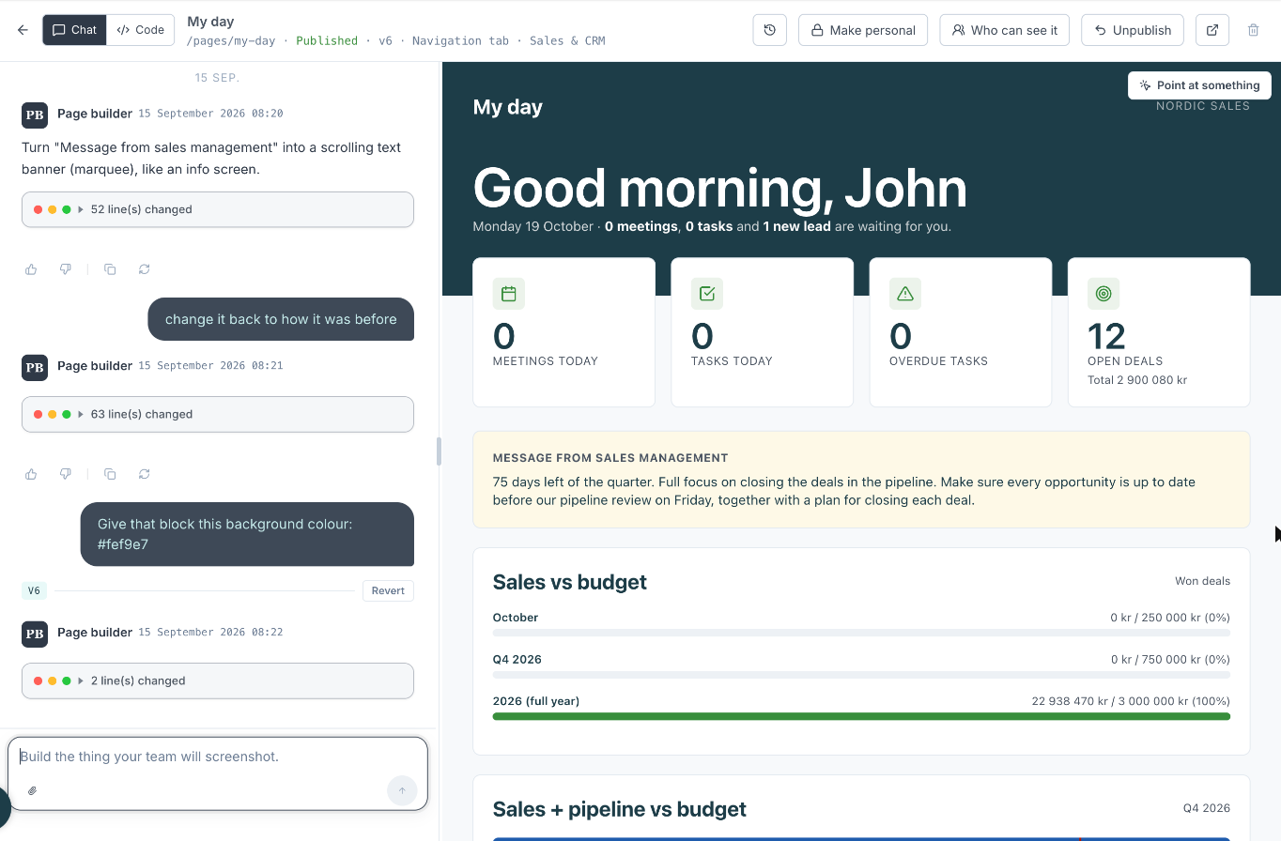Click the trash delete icon
The height and width of the screenshot is (841, 1281).
(x=1253, y=30)
